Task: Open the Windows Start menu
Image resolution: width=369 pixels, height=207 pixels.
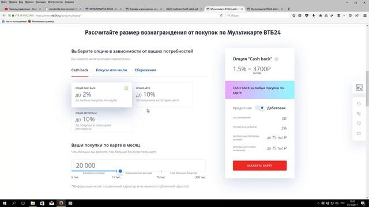Action: click(x=5, y=203)
